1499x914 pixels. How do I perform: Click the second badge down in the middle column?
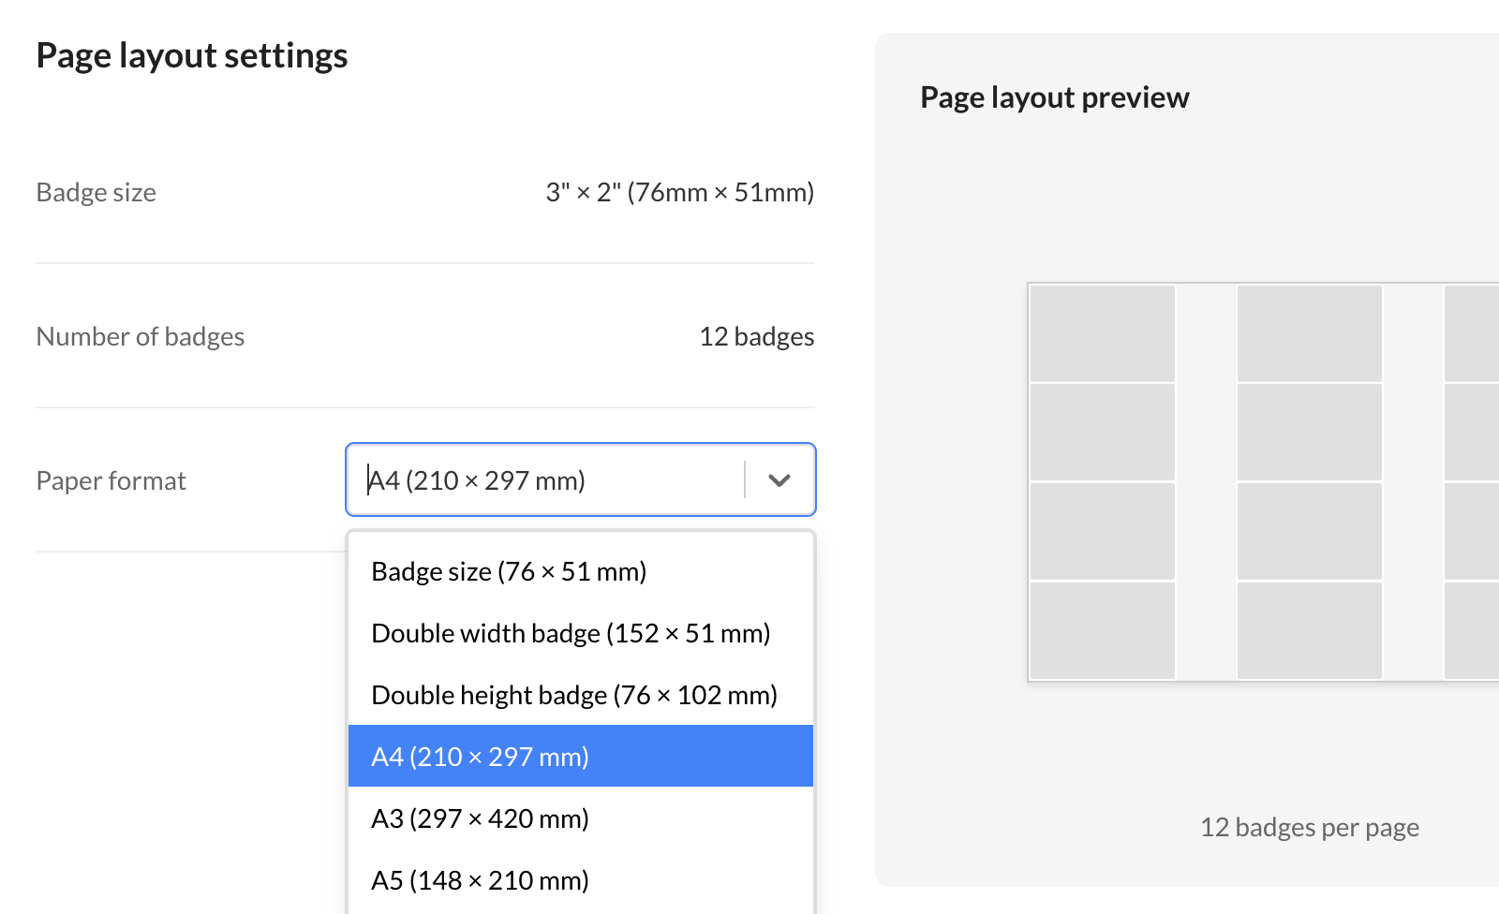(1309, 432)
